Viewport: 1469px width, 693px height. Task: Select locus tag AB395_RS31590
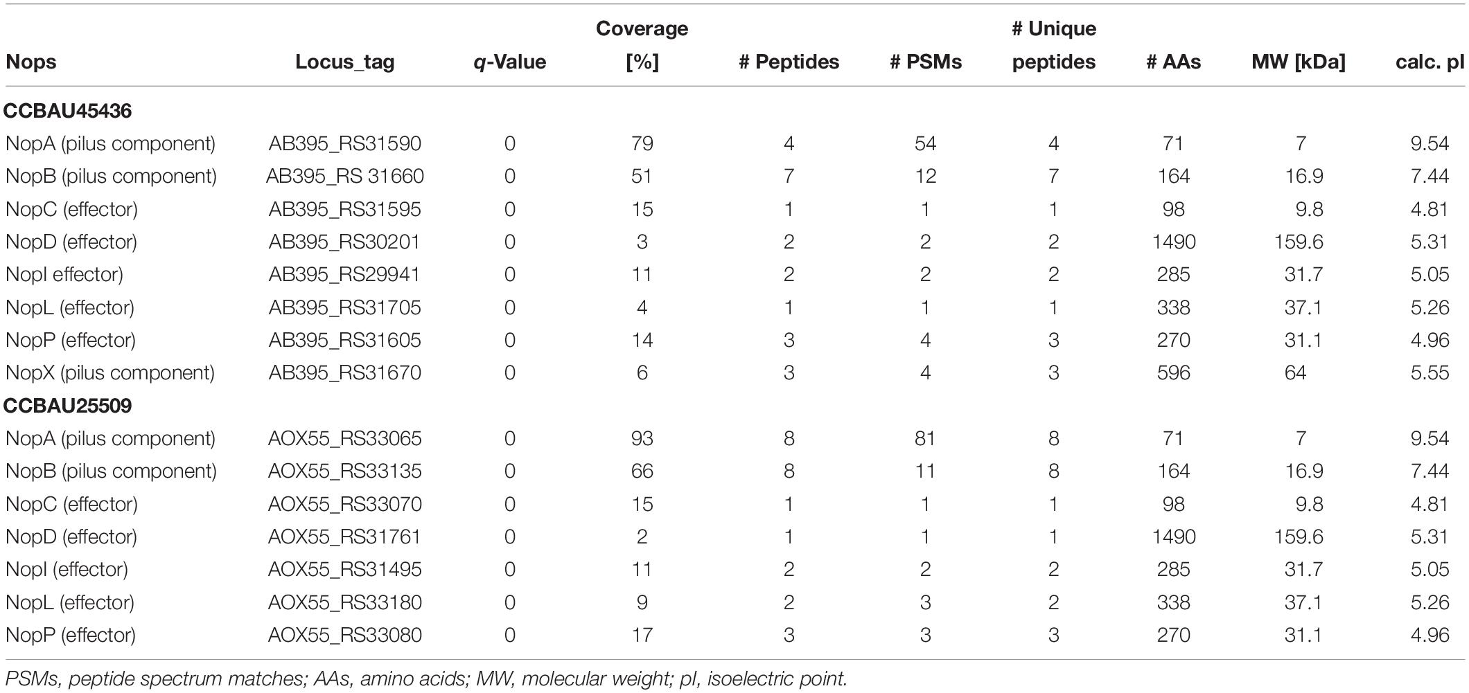[344, 144]
